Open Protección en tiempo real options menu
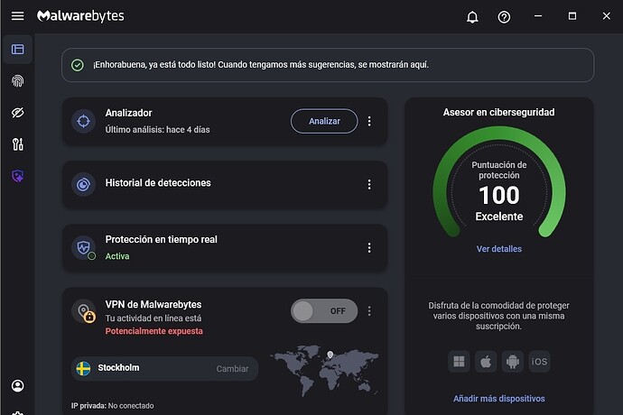Viewport: 623px width, 415px height. pyautogui.click(x=369, y=248)
